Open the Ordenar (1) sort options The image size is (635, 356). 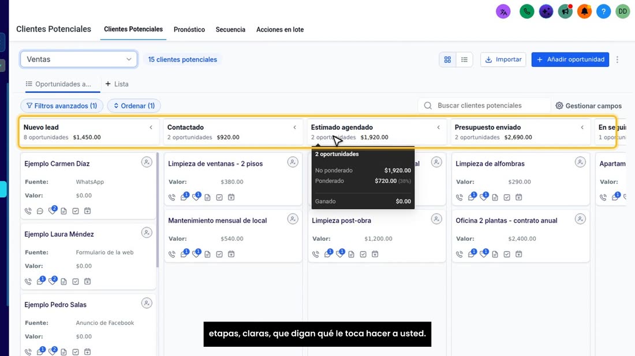click(x=134, y=106)
